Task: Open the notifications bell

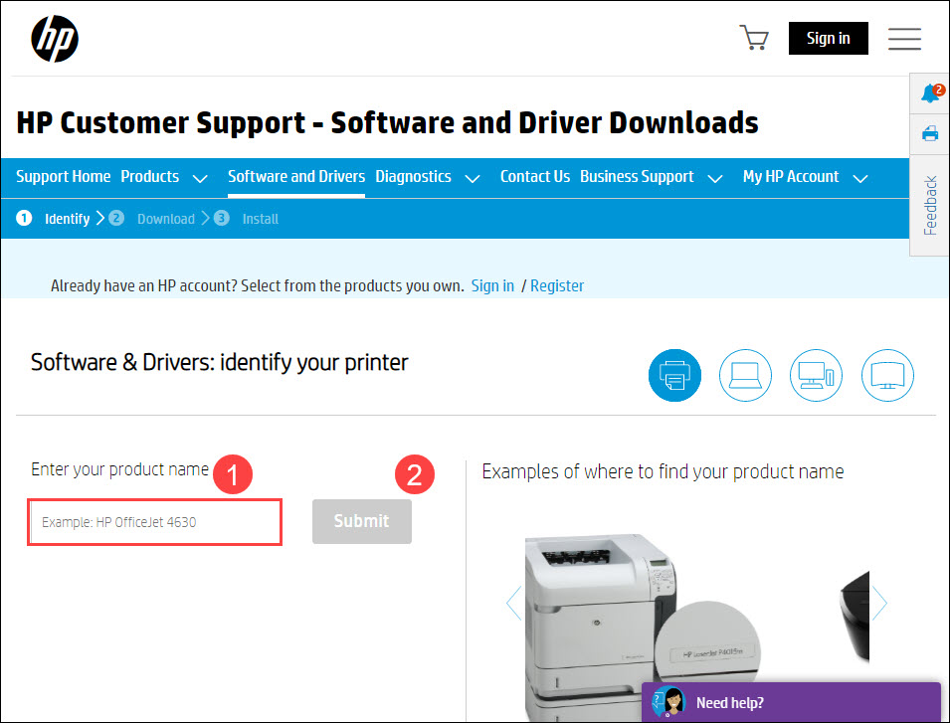Action: pos(931,93)
